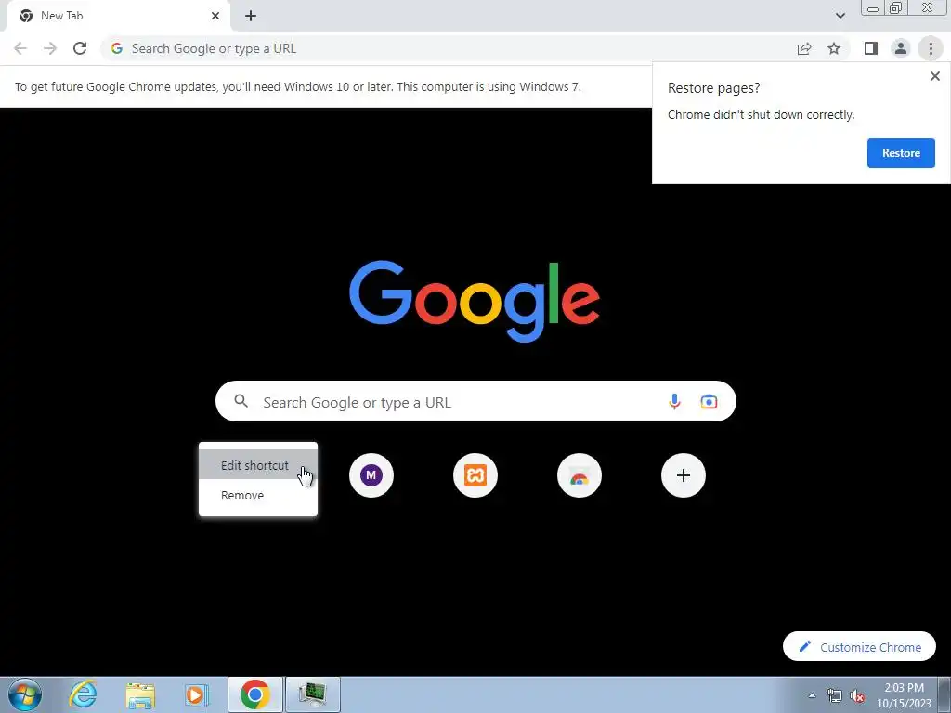The image size is (951, 713).
Task: Open Windows Media Player from taskbar
Action: pyautogui.click(x=196, y=694)
